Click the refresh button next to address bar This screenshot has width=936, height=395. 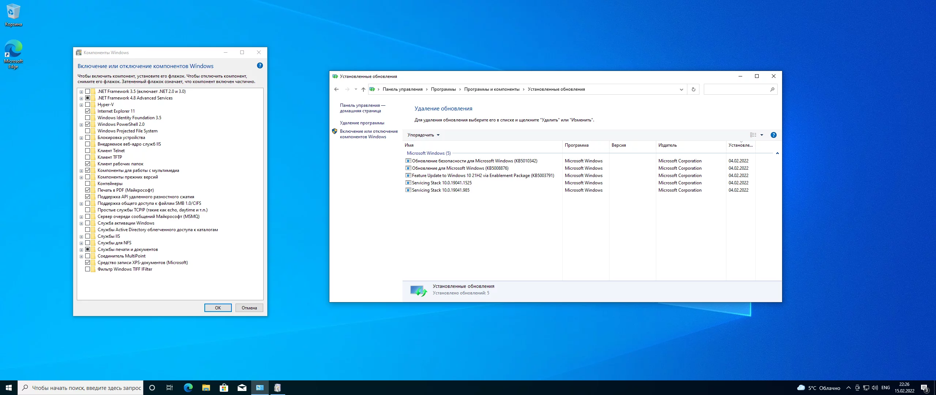693,89
